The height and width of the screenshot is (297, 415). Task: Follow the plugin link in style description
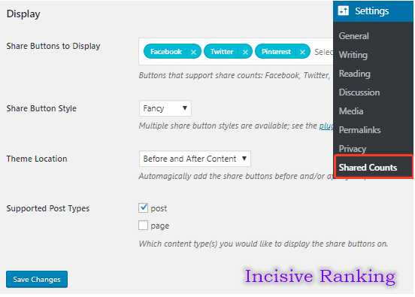(x=326, y=126)
